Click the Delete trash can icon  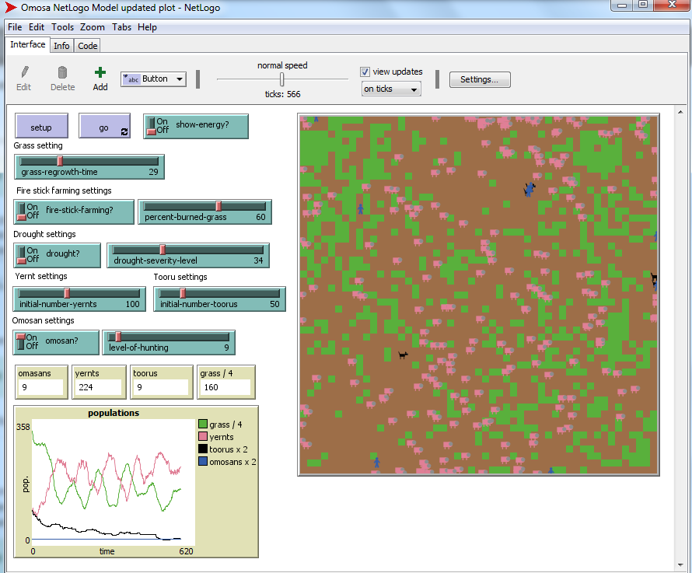tap(62, 72)
